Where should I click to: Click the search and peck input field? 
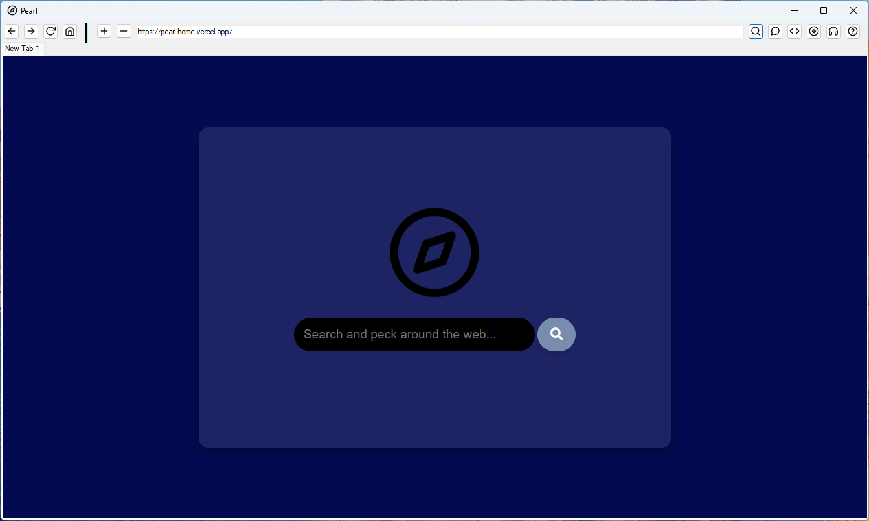click(414, 335)
